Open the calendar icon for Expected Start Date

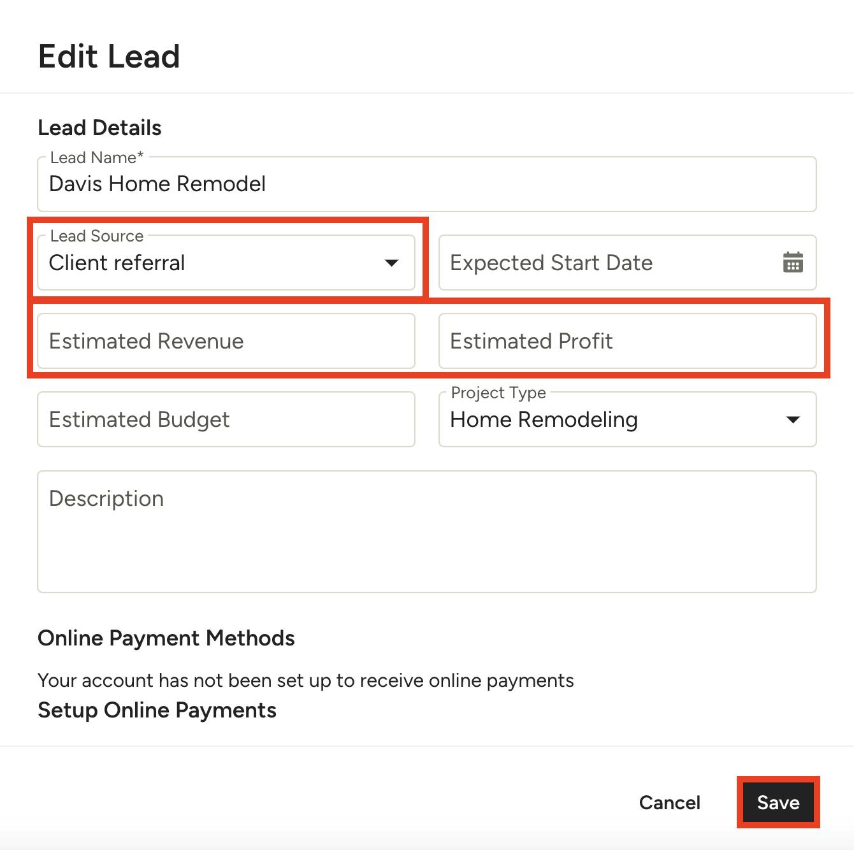pos(793,262)
